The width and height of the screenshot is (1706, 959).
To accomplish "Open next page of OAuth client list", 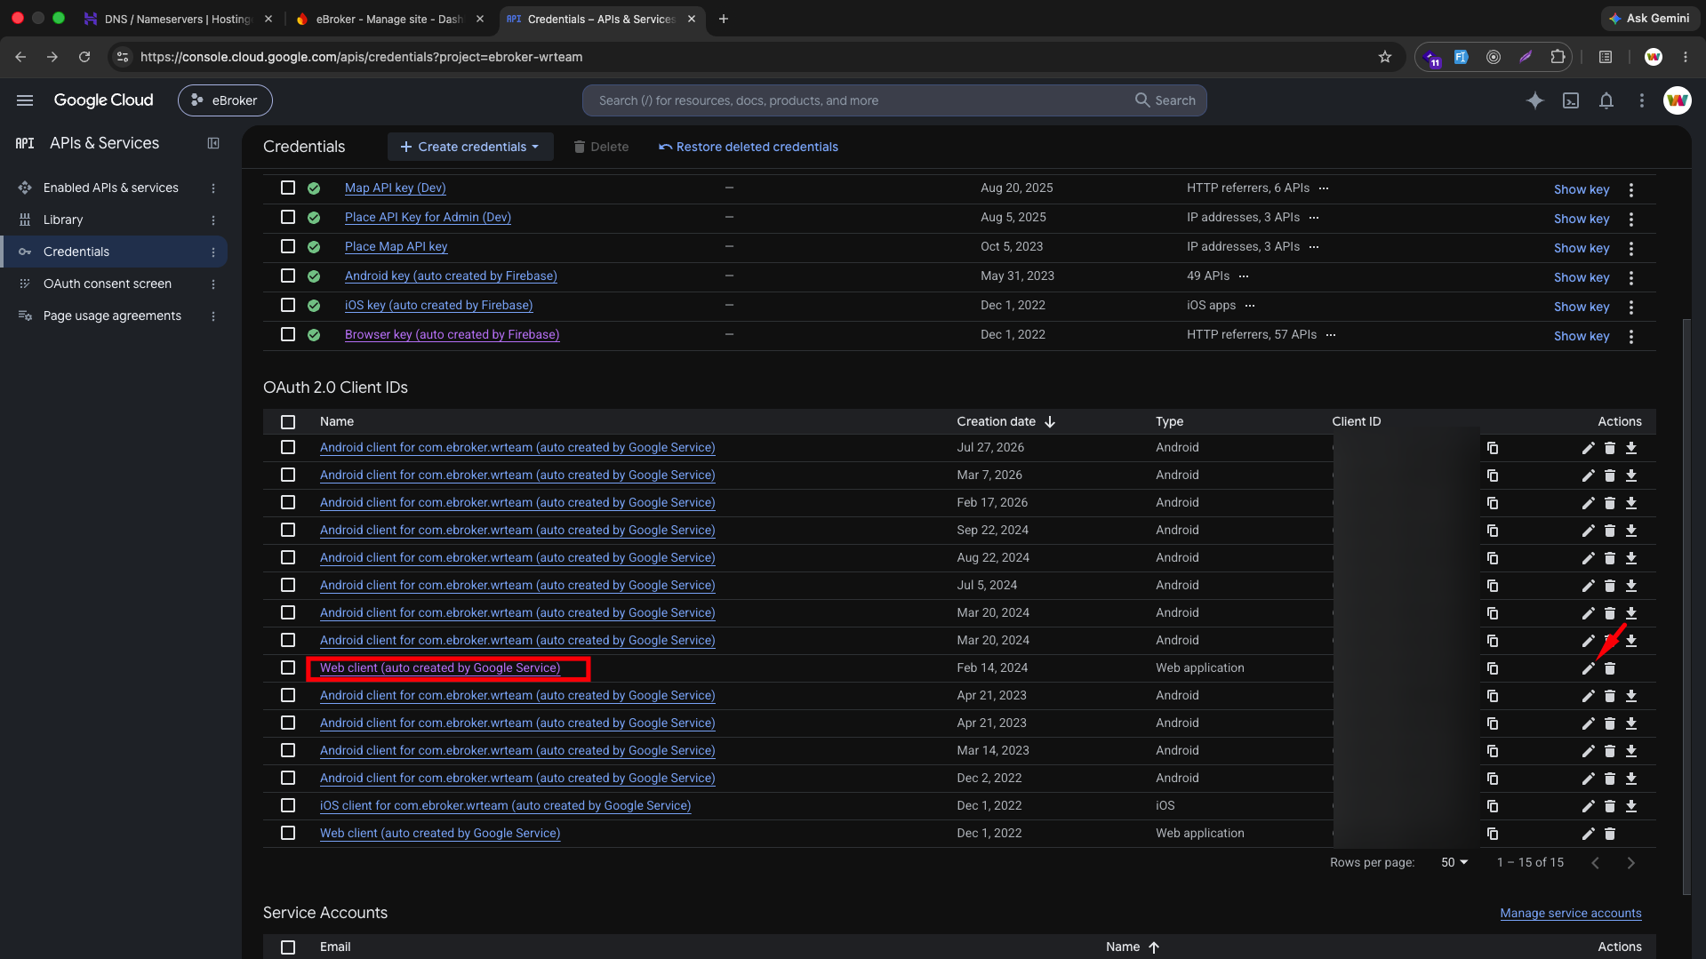I will point(1630,863).
